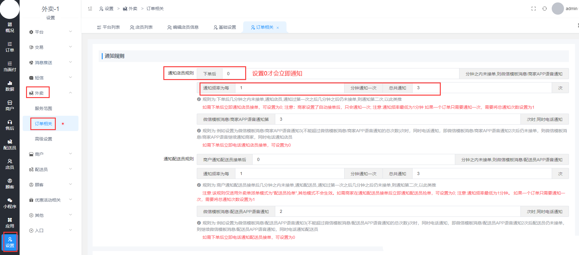579x255 pixels.
Task: Click the refresh page icon
Action: tap(545, 9)
